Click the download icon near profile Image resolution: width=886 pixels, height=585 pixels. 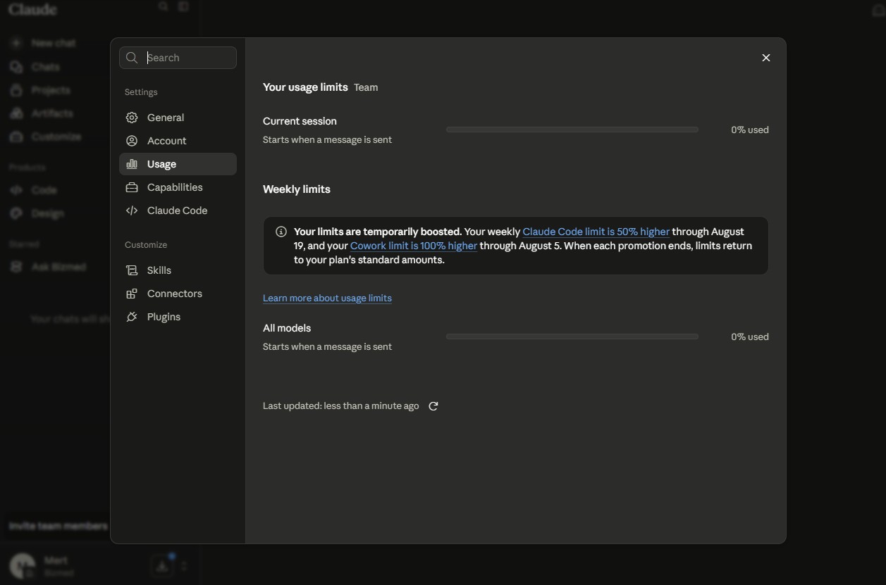[x=162, y=566]
